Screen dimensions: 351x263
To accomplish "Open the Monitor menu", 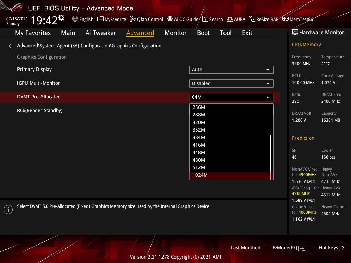I will 175,33.
